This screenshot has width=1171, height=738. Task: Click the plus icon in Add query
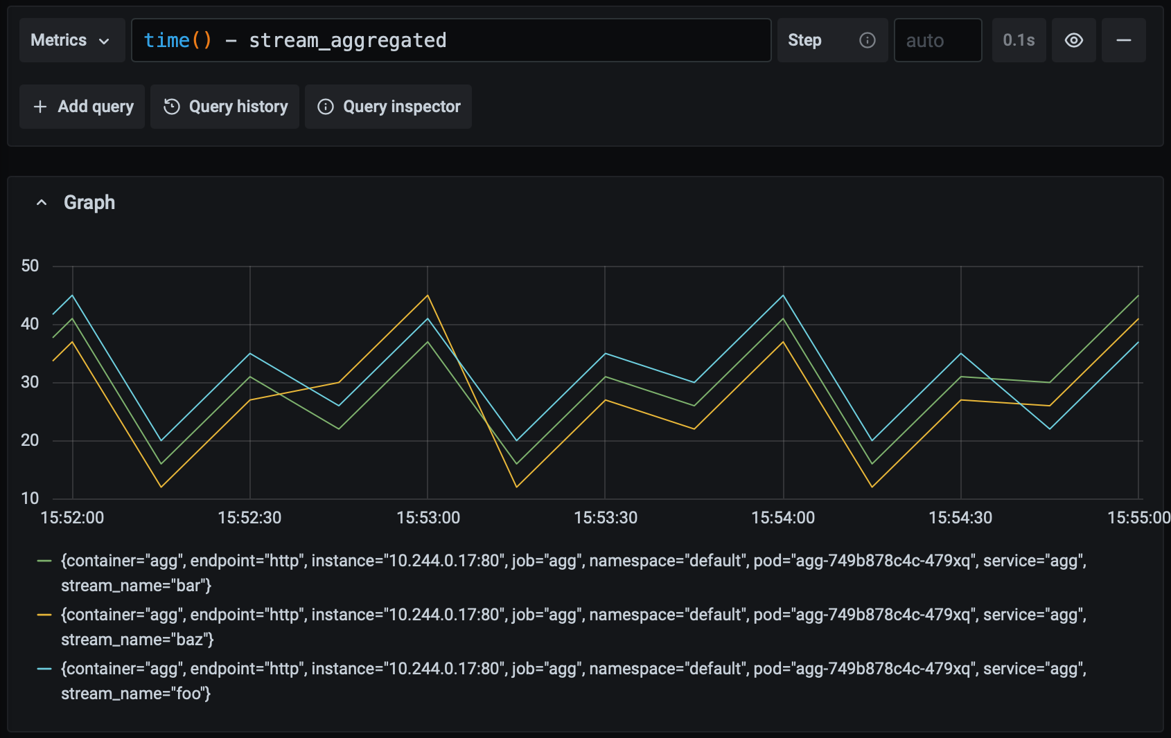(40, 107)
